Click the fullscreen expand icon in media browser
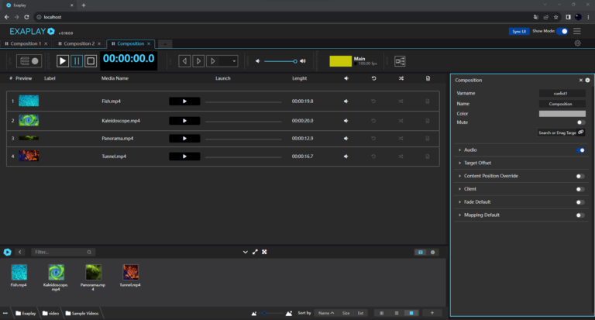Image resolution: width=595 pixels, height=320 pixels. tap(264, 252)
